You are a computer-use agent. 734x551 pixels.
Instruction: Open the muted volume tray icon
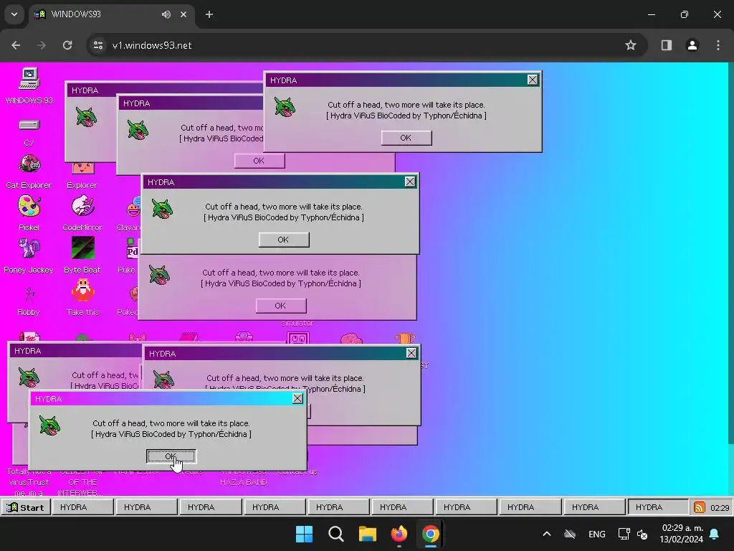point(642,534)
